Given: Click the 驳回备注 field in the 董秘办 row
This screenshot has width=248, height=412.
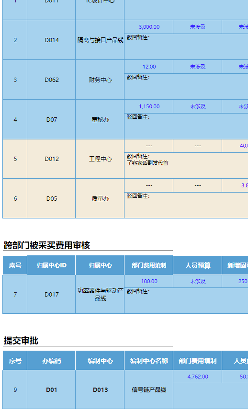Looking at the screenshot, I should [186, 126].
